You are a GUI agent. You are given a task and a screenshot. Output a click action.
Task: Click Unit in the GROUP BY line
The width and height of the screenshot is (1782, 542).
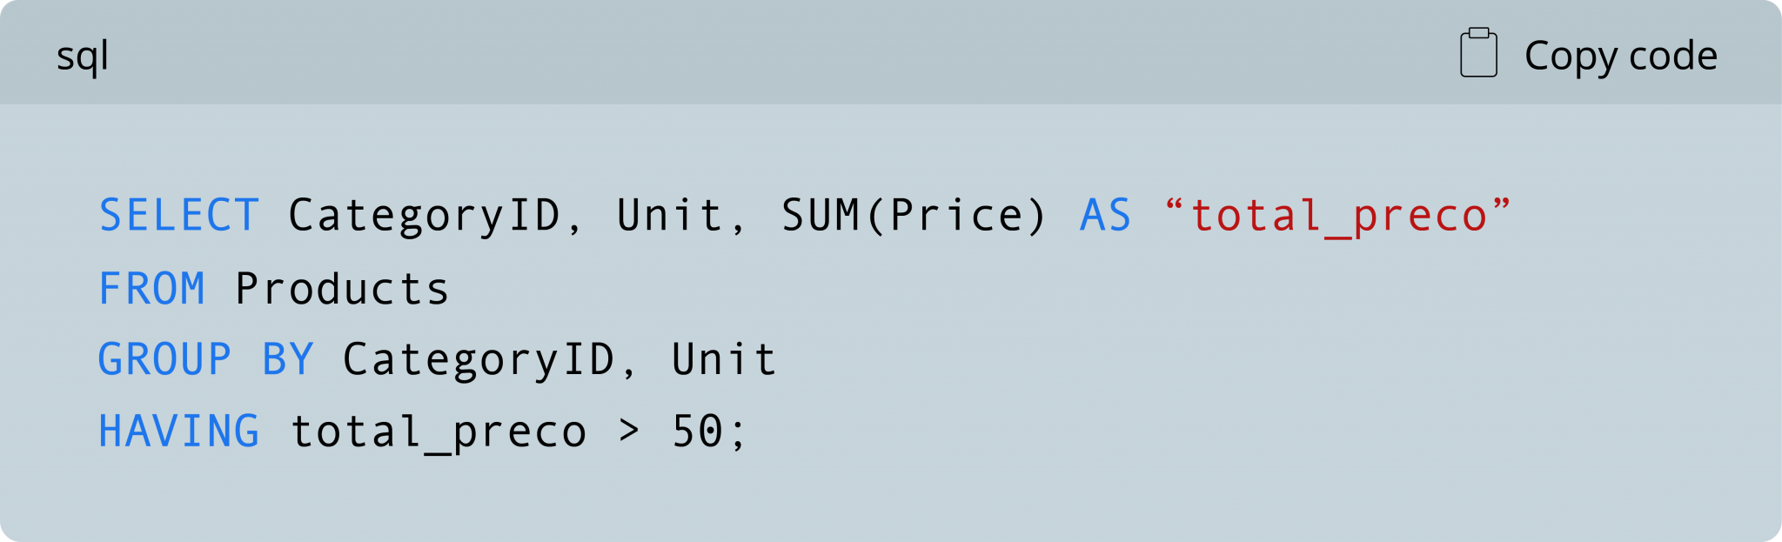point(722,358)
